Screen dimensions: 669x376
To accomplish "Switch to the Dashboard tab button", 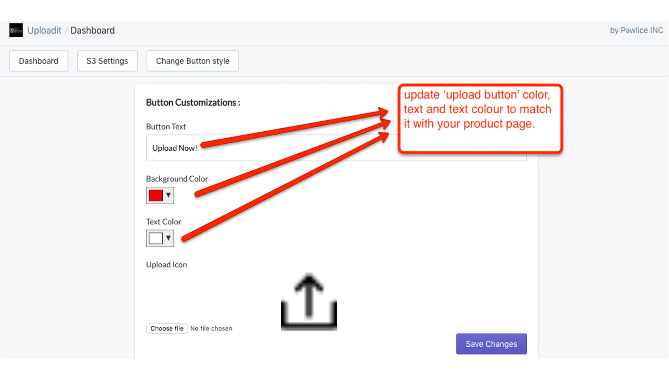I will tap(38, 61).
